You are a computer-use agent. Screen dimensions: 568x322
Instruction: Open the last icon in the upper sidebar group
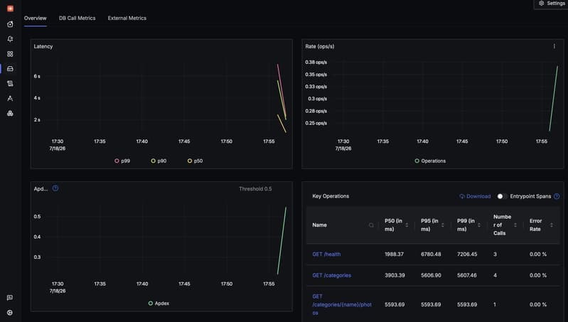(10, 113)
